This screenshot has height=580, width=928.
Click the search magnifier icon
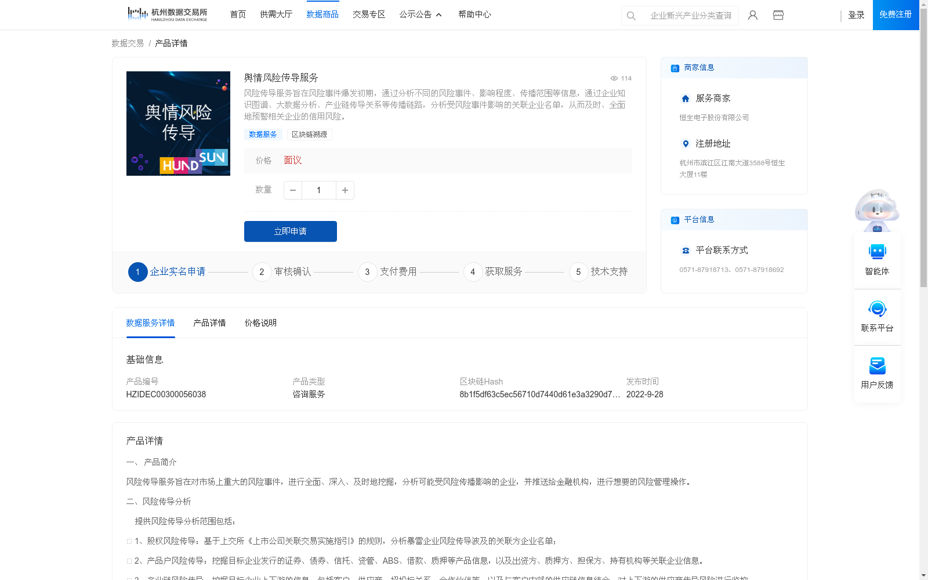[631, 16]
